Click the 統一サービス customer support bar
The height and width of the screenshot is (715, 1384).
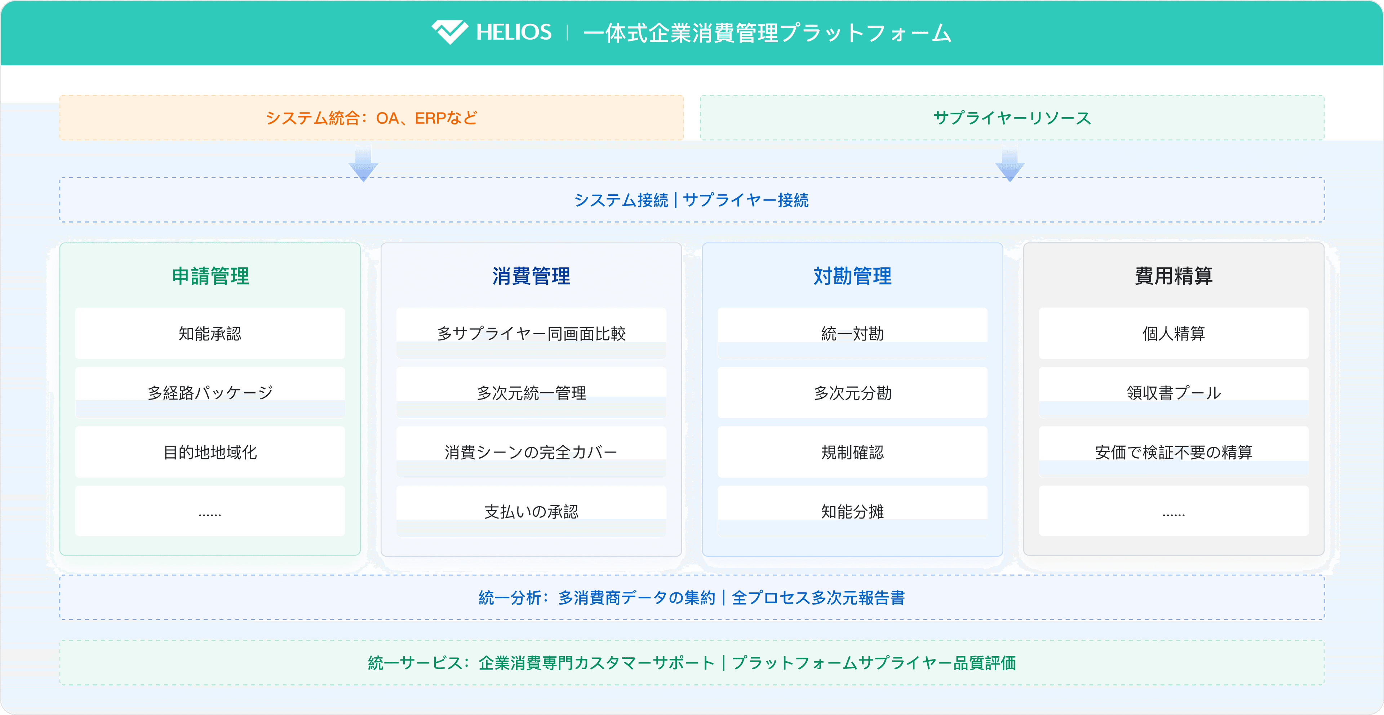coord(692,662)
